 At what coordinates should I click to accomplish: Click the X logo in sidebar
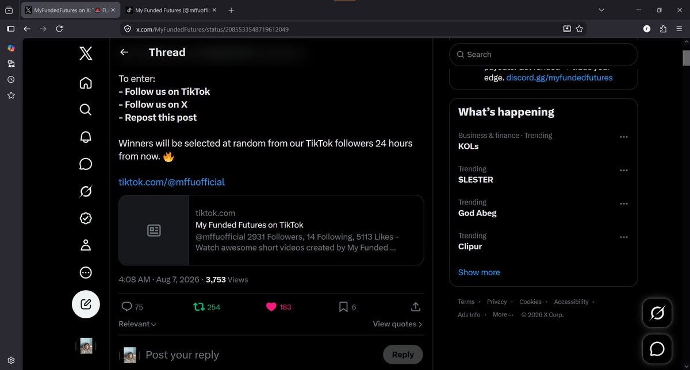[86, 53]
